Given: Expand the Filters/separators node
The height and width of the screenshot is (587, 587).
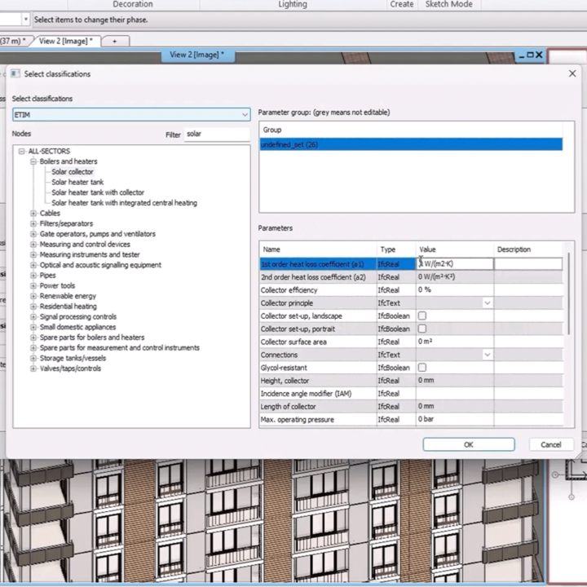Looking at the screenshot, I should tap(33, 223).
